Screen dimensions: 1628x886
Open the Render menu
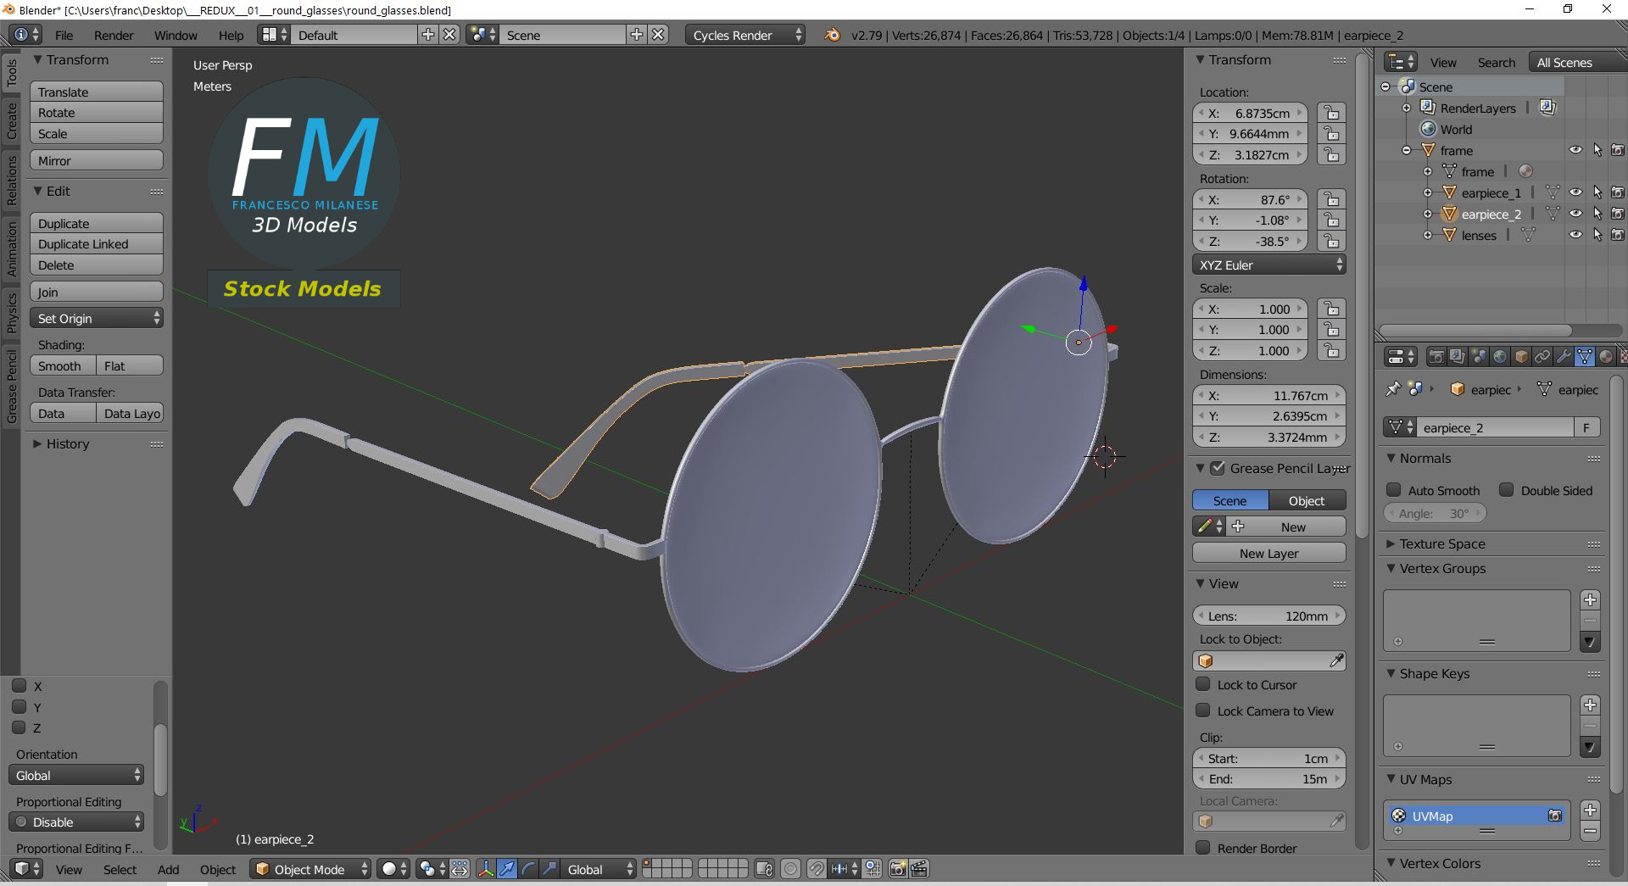coord(114,35)
